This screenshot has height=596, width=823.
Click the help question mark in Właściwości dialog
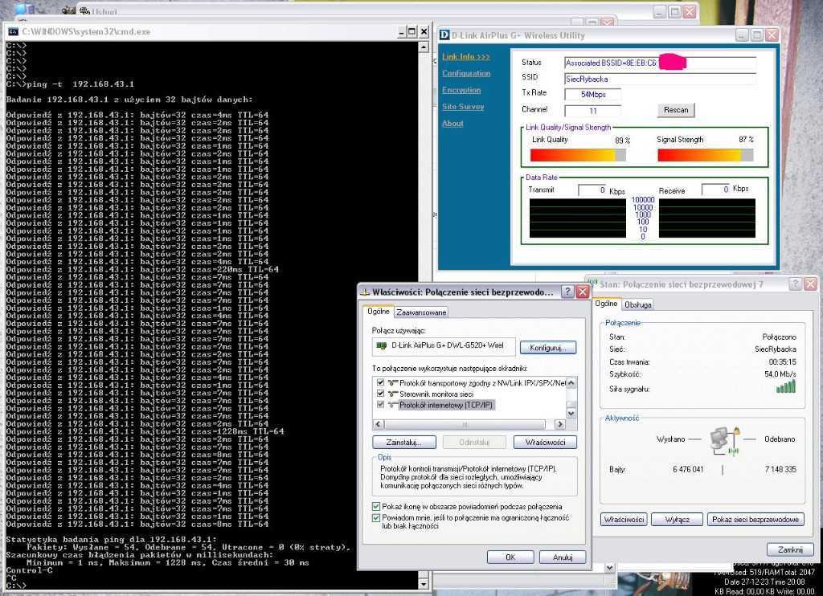[x=567, y=292]
